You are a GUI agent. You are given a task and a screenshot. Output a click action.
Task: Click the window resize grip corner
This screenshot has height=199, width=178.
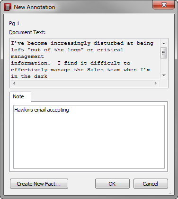click(x=171, y=192)
